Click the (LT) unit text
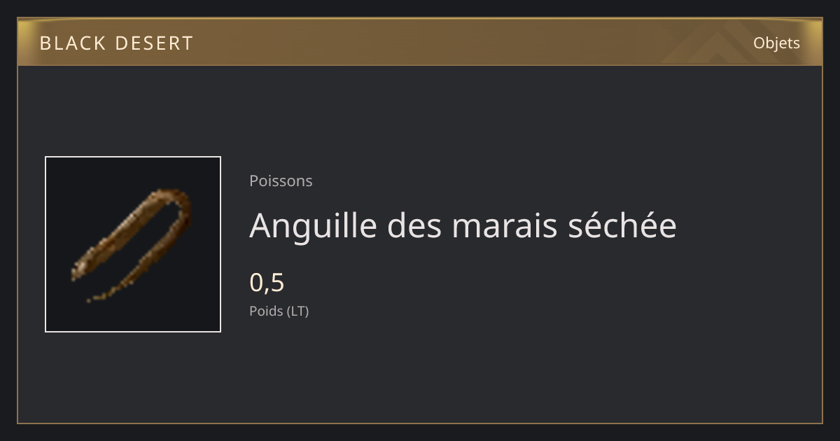The width and height of the screenshot is (840, 441). pyautogui.click(x=297, y=311)
